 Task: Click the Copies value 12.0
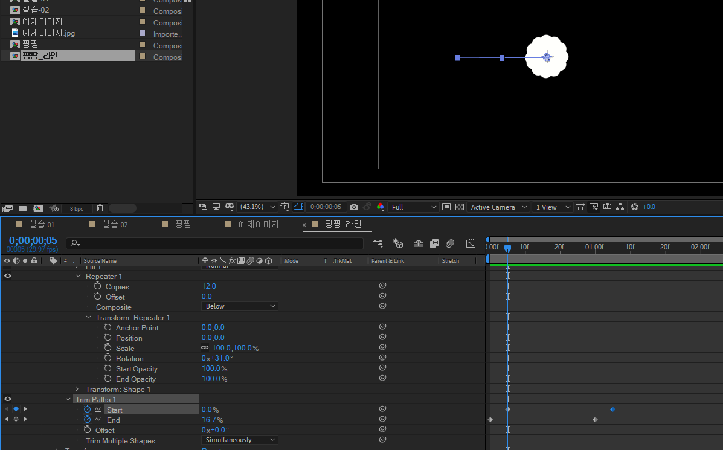(x=209, y=286)
